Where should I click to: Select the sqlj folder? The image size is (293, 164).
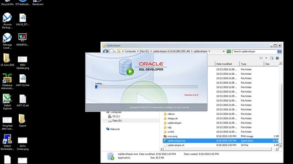tap(169, 128)
